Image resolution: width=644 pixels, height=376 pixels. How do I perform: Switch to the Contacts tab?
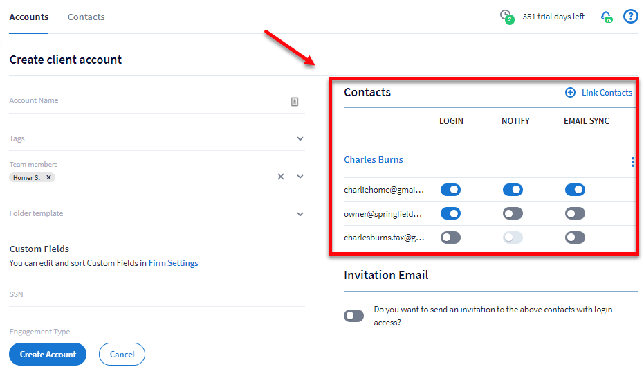[x=86, y=17]
